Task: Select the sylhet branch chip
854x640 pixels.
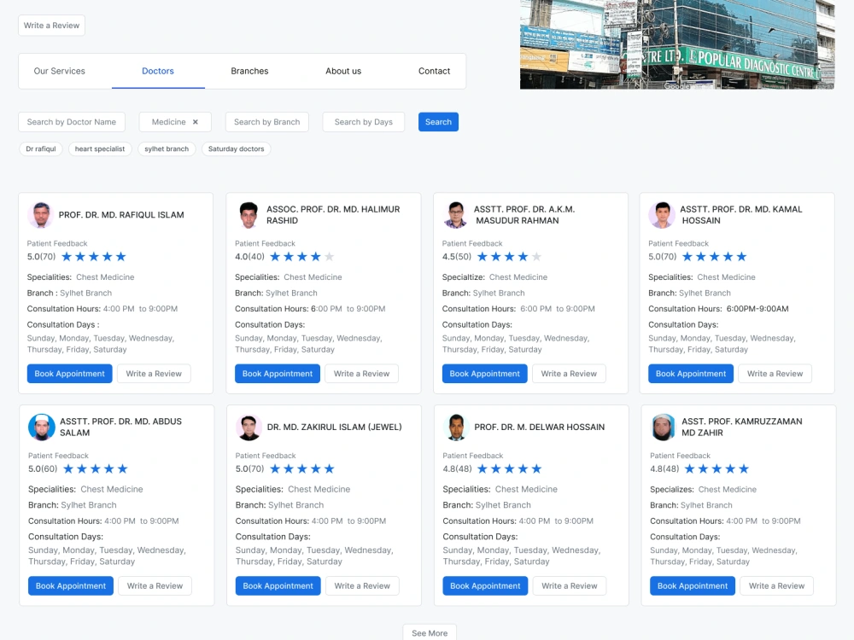Action: (x=167, y=148)
